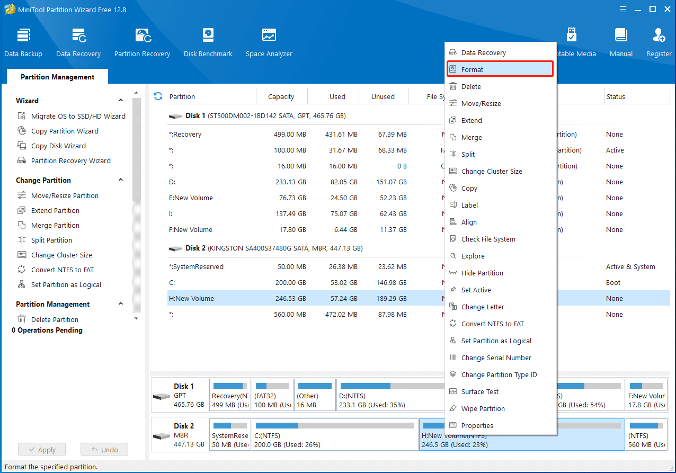Choose Set Partition as Logical in the sidebar
676x473 pixels.
[59, 284]
